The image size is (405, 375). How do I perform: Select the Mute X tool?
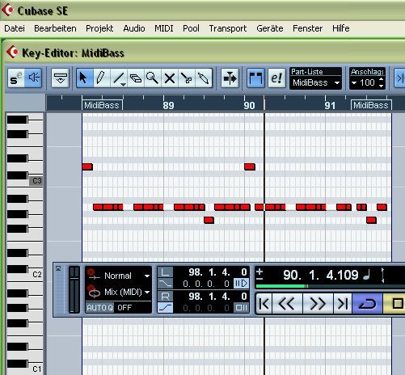point(170,78)
